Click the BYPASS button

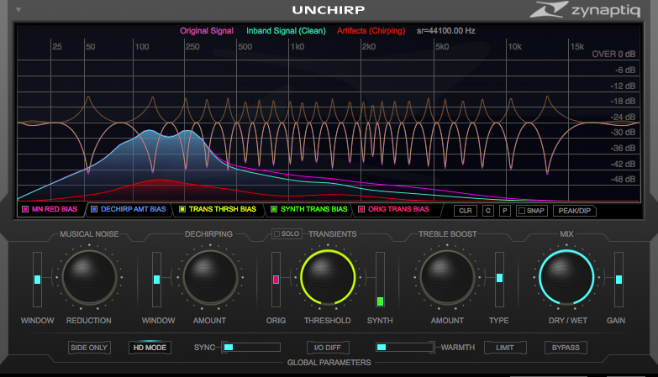[x=565, y=347]
